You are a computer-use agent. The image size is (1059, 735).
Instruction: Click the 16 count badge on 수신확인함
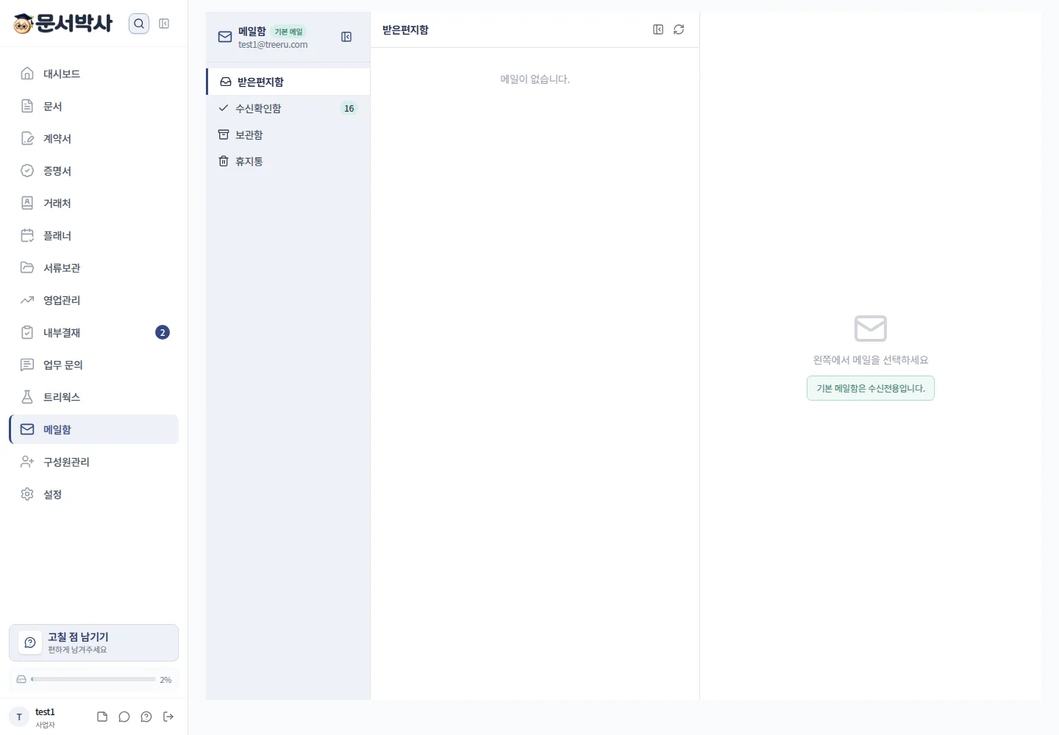pos(349,108)
